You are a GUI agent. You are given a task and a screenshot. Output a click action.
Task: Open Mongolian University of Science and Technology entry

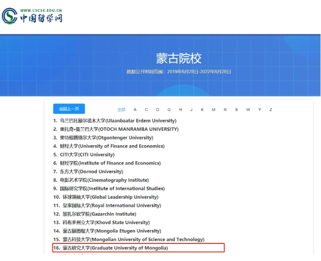(x=129, y=240)
